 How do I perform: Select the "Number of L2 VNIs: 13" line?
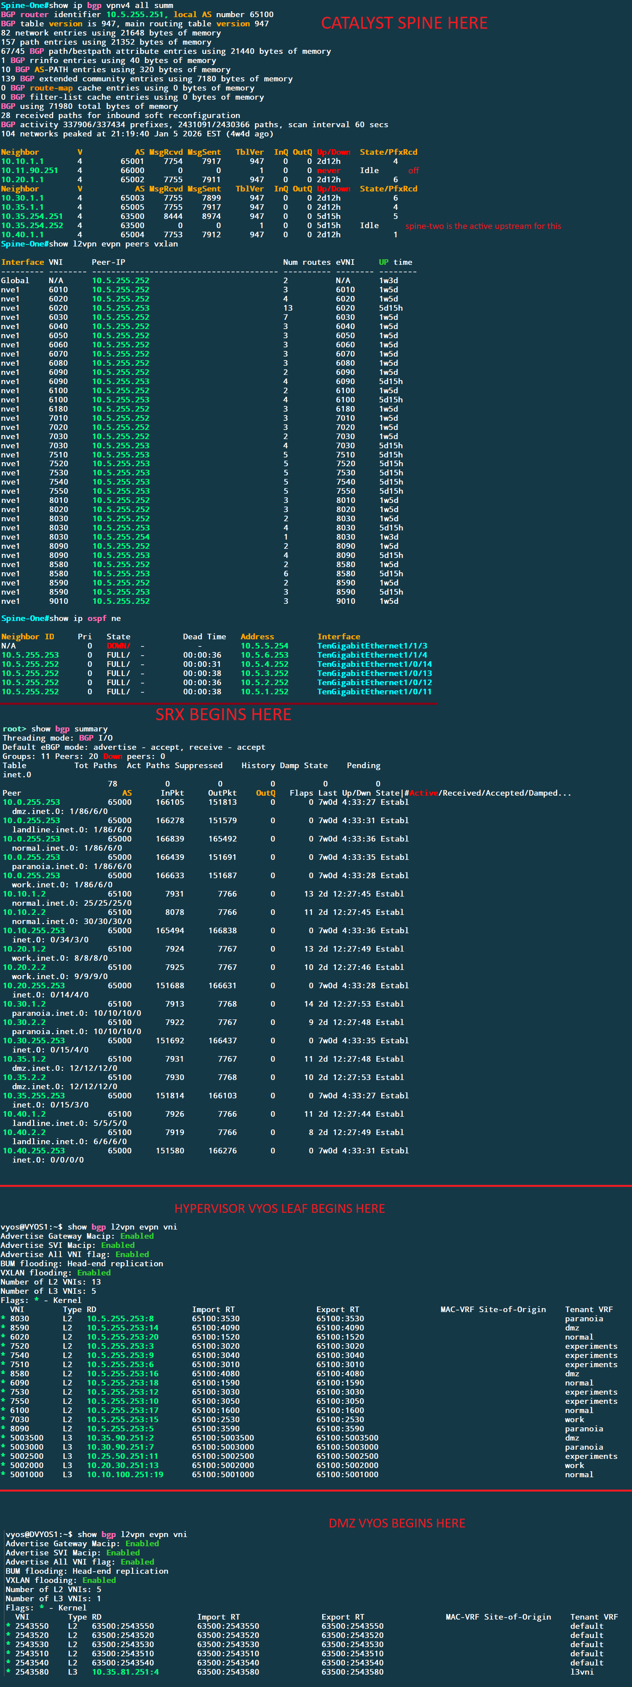51,1282
